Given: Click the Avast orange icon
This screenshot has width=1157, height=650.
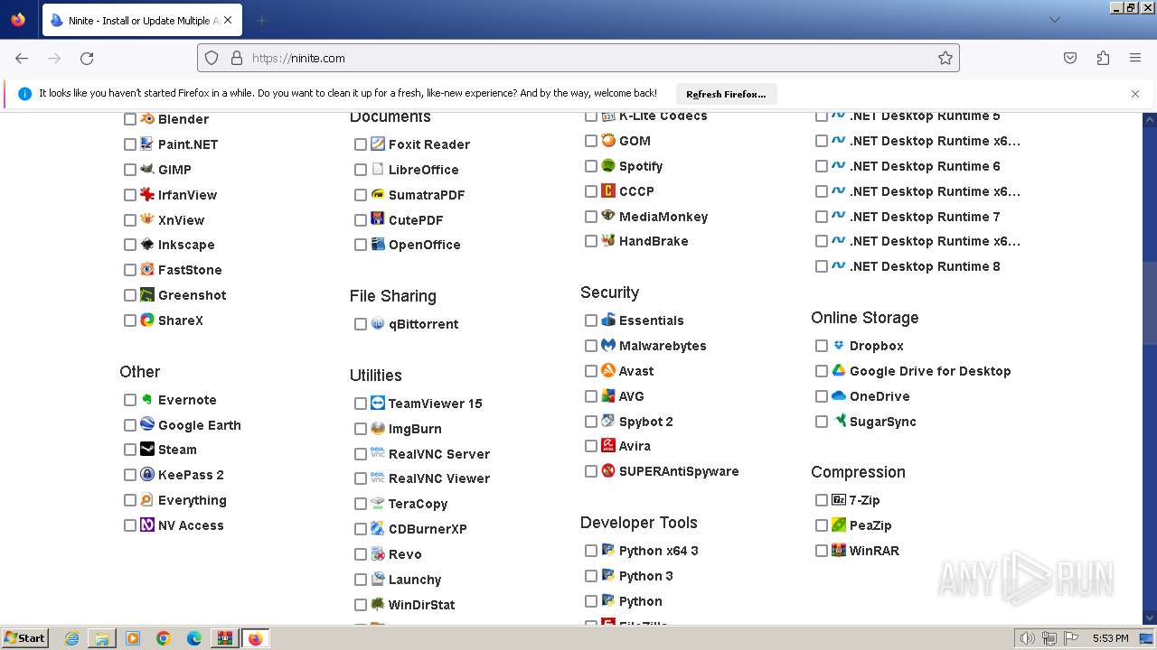Looking at the screenshot, I should coord(608,370).
